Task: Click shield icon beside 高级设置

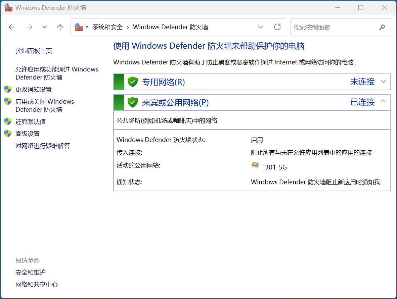Action: click(8, 133)
